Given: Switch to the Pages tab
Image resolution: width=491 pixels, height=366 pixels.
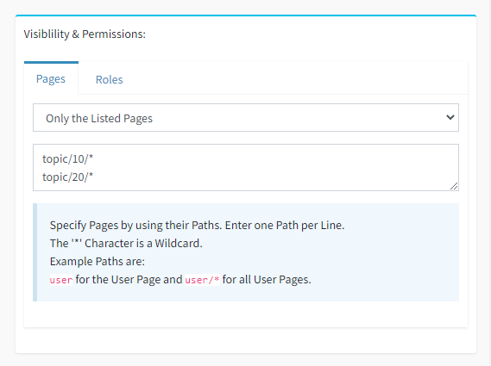Looking at the screenshot, I should [x=51, y=78].
